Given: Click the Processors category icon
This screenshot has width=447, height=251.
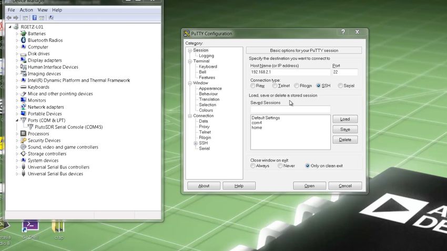Looking at the screenshot, I should [x=23, y=134].
